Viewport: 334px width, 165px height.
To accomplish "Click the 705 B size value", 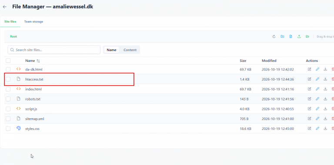I will [x=244, y=119].
